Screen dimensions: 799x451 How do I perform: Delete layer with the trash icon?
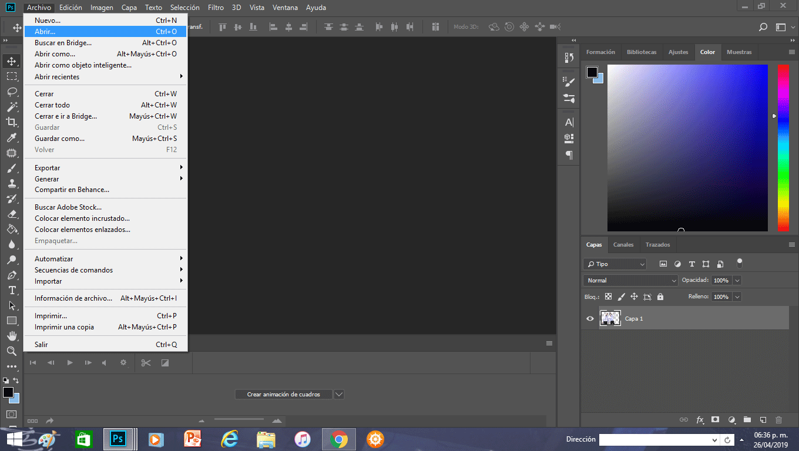[779, 420]
